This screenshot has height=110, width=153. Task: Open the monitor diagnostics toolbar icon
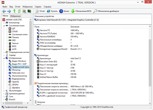coord(29,11)
